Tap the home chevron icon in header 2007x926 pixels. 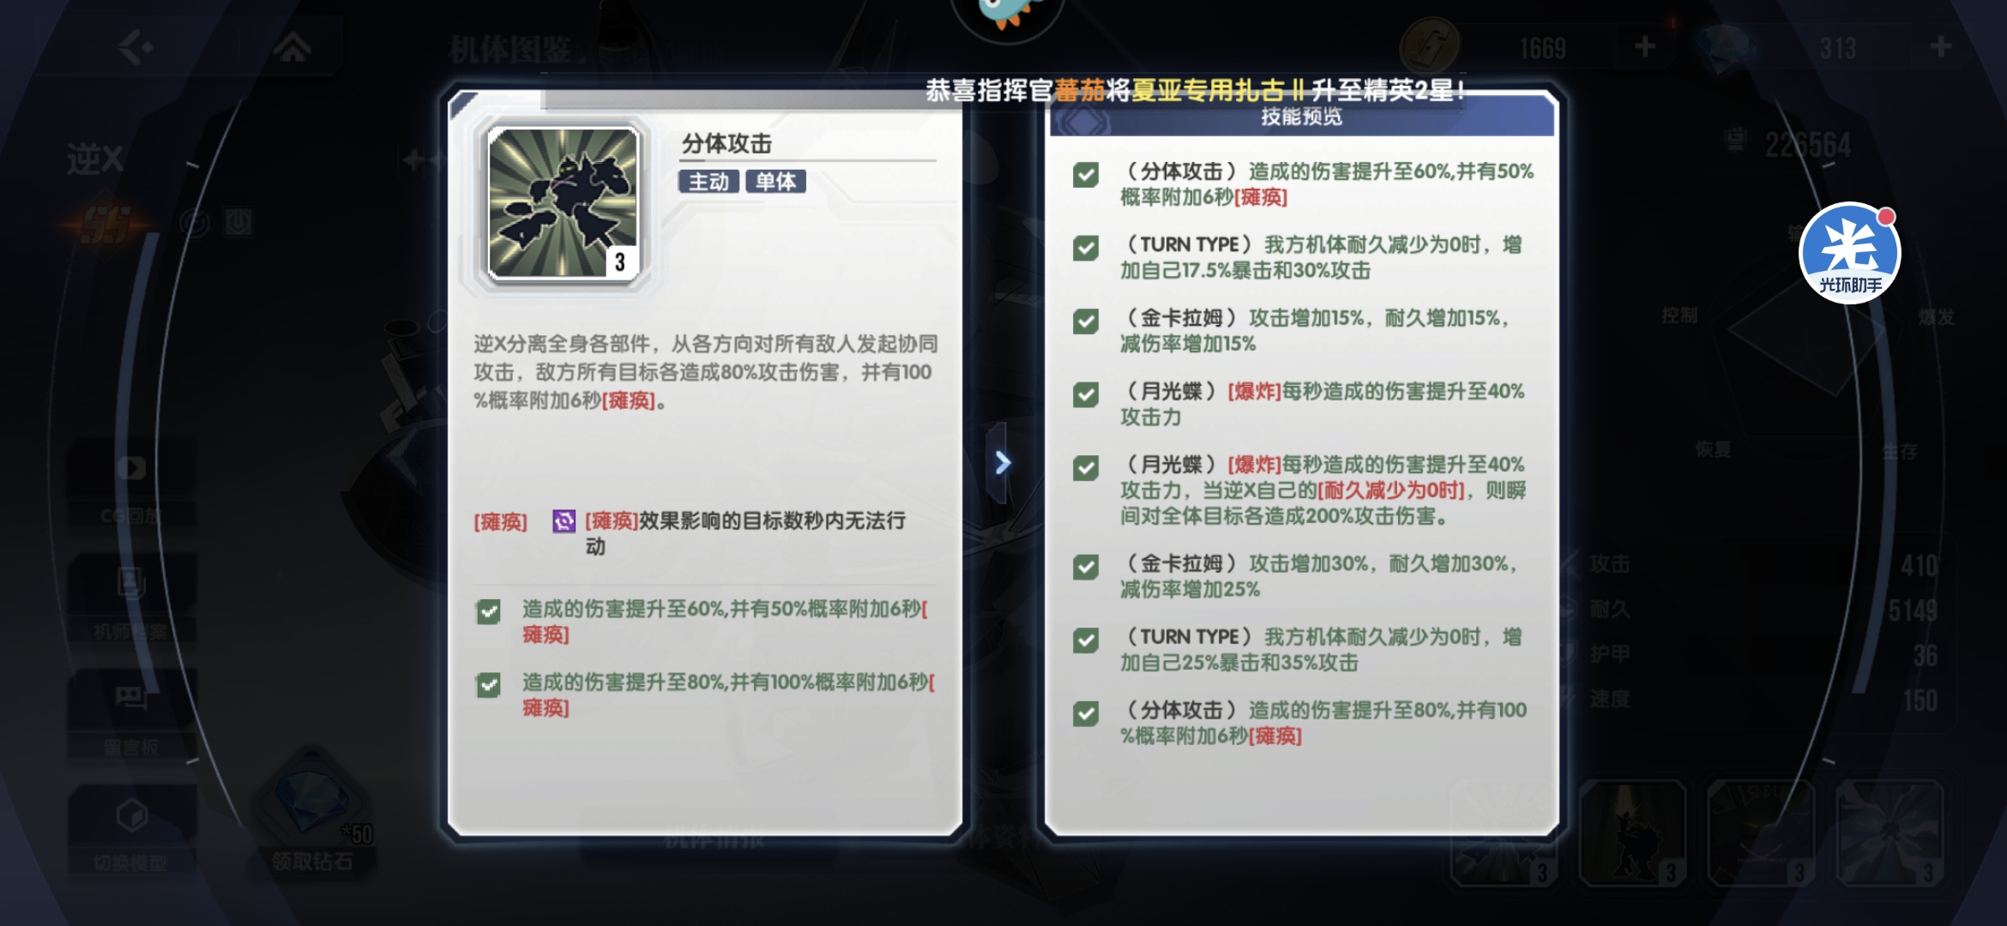point(292,47)
